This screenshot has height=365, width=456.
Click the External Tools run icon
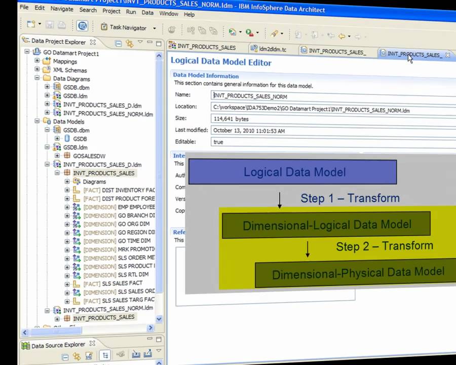[x=249, y=32]
